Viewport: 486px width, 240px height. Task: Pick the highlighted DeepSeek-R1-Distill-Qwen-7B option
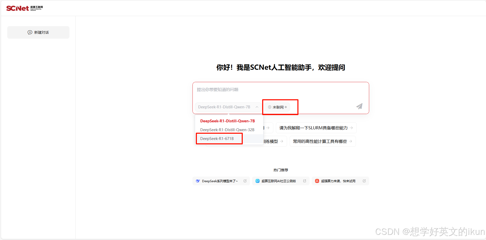click(227, 121)
